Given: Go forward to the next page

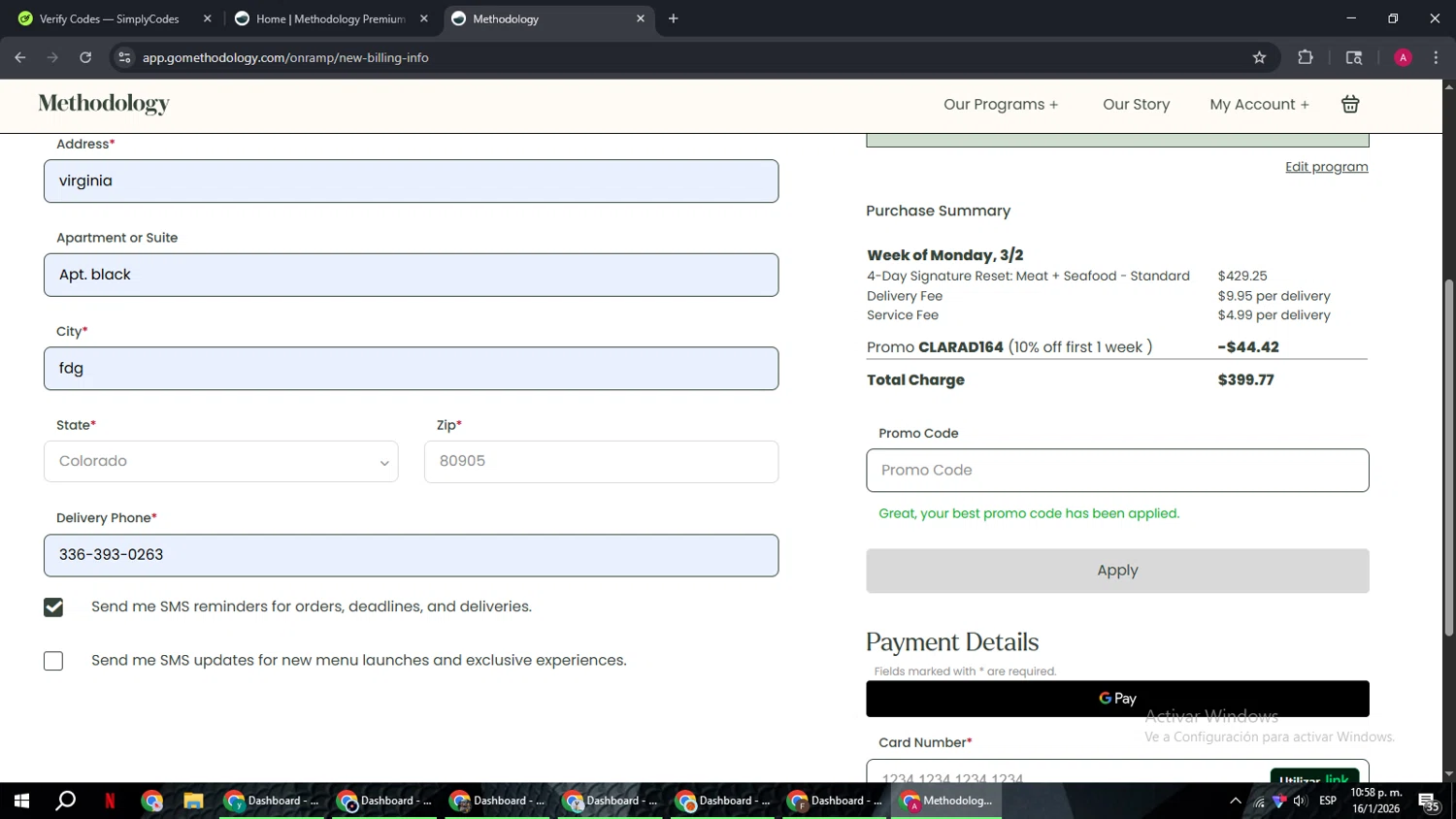Looking at the screenshot, I should click(x=52, y=57).
